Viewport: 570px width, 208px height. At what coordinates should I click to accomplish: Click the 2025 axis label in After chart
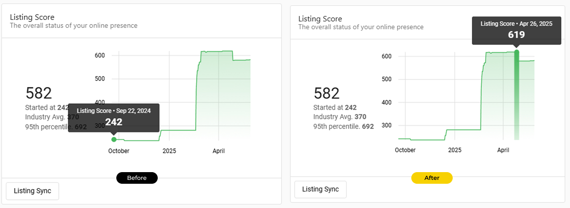pos(455,150)
